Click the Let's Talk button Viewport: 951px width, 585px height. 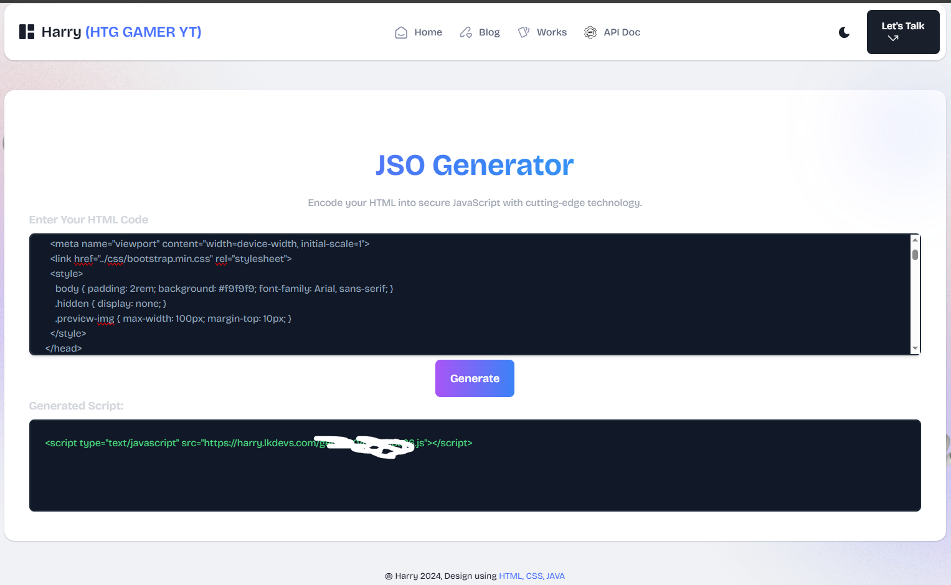903,32
